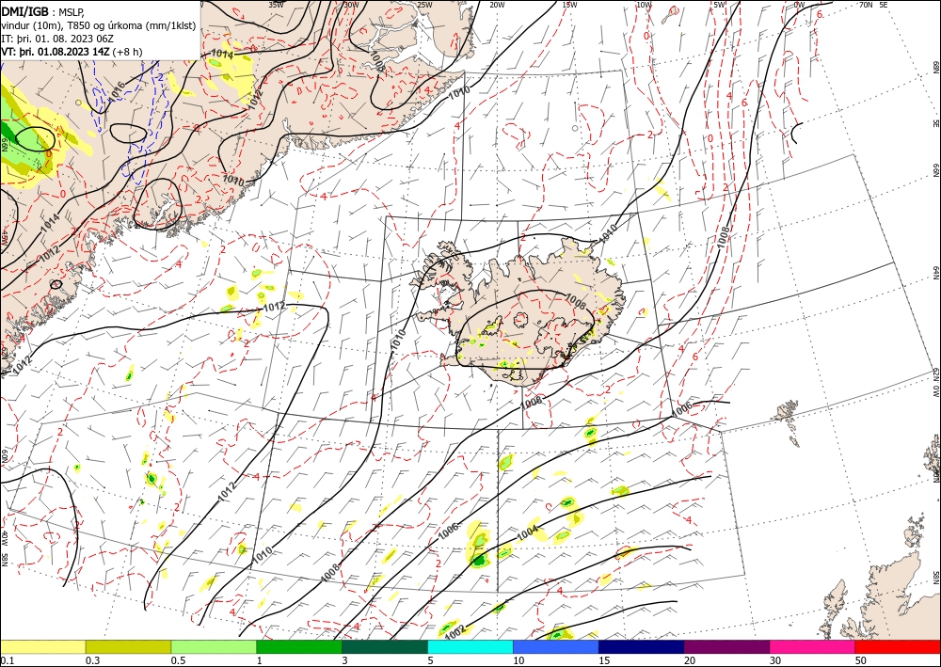
Task: Click the yellow 0.1–0.3 mm legend swatch
Action: coord(42,646)
